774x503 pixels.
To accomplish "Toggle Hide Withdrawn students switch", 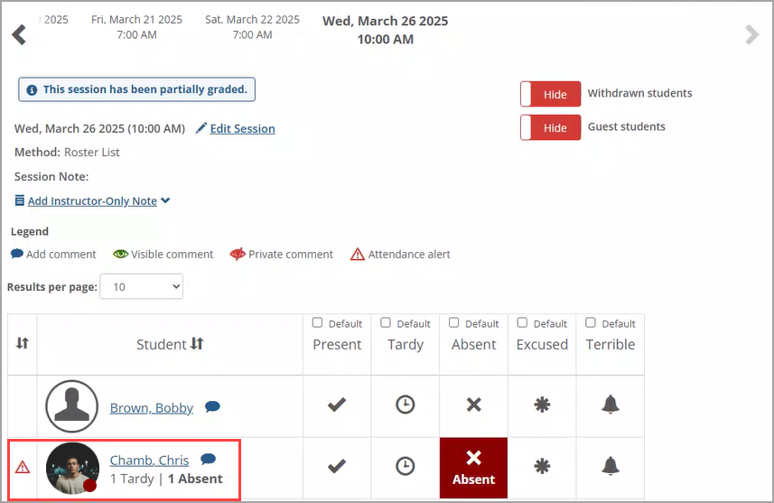I will [x=550, y=94].
